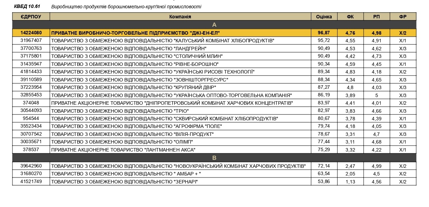The width and height of the screenshot is (429, 207).
Task: Select the "РІВНЕ-БОРОШНО" company entry
Action: (135, 64)
